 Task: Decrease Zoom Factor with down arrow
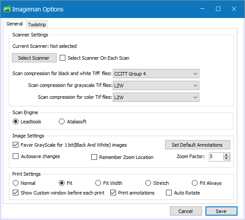(227, 159)
